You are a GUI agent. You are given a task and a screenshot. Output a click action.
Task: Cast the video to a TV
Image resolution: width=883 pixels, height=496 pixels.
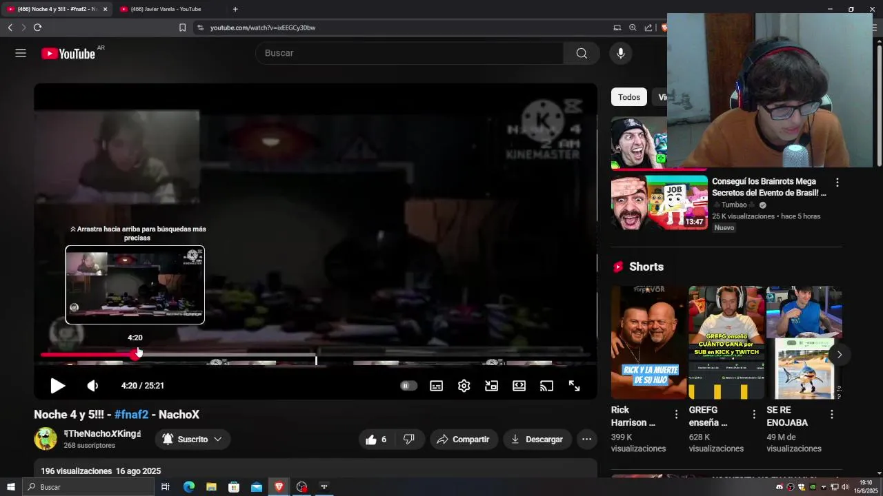pos(547,386)
